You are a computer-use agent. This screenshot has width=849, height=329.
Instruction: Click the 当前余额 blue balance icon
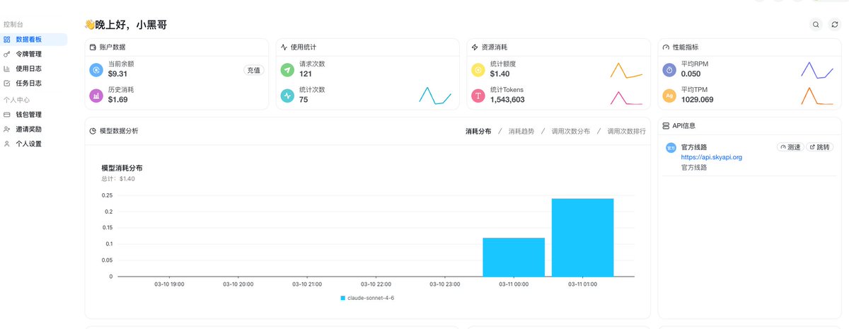tap(96, 70)
